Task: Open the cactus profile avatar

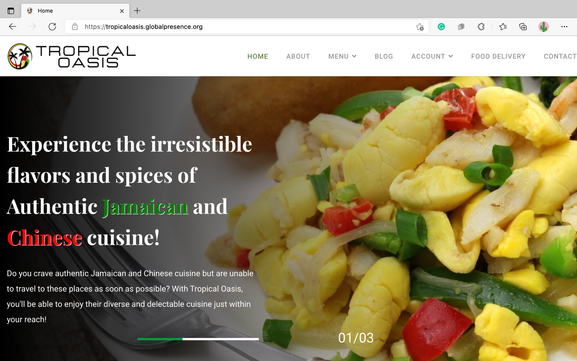Action: click(543, 27)
